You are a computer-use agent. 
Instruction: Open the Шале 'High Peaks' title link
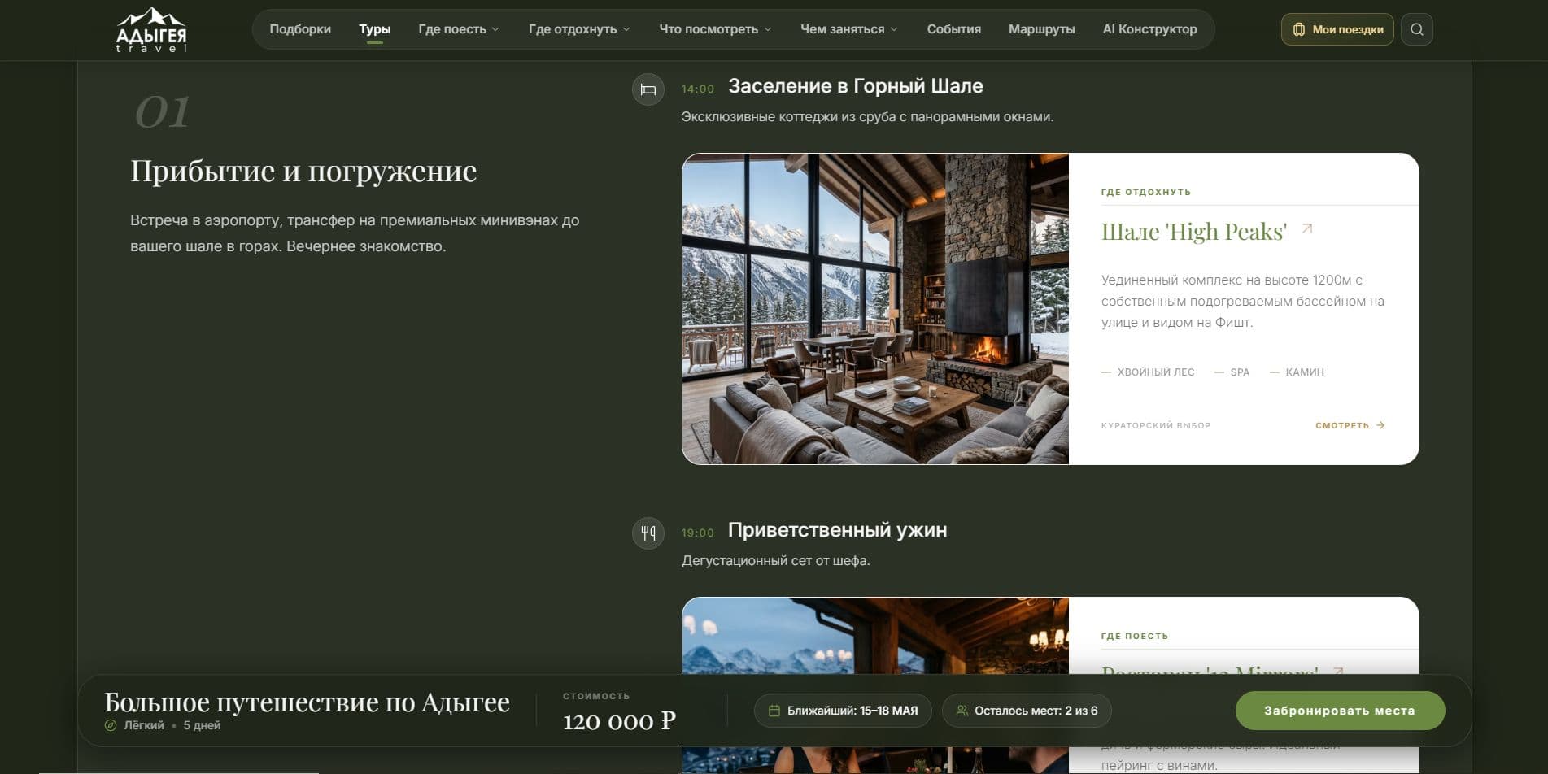click(x=1193, y=232)
